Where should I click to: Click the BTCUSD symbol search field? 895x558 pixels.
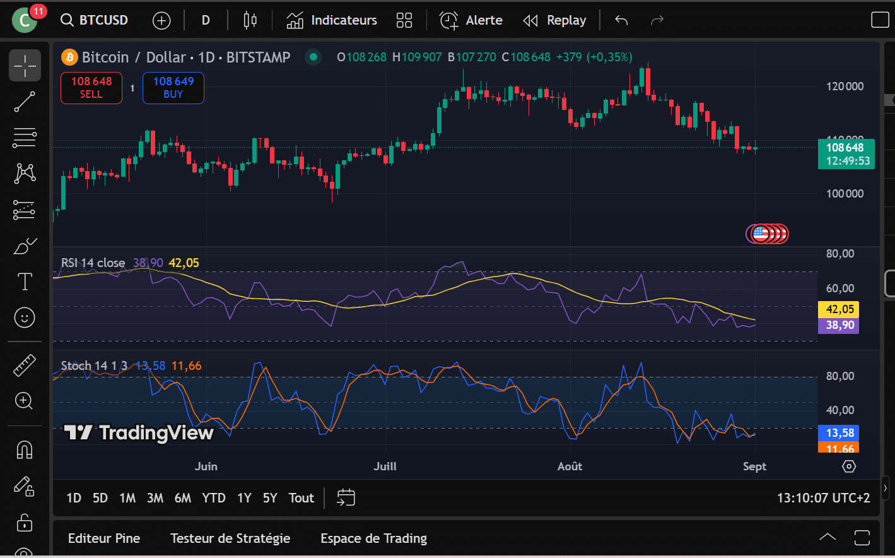tap(95, 20)
